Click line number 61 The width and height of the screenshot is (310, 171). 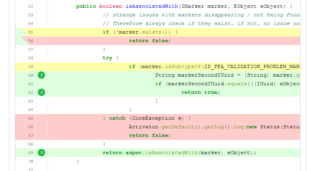(x=31, y=84)
